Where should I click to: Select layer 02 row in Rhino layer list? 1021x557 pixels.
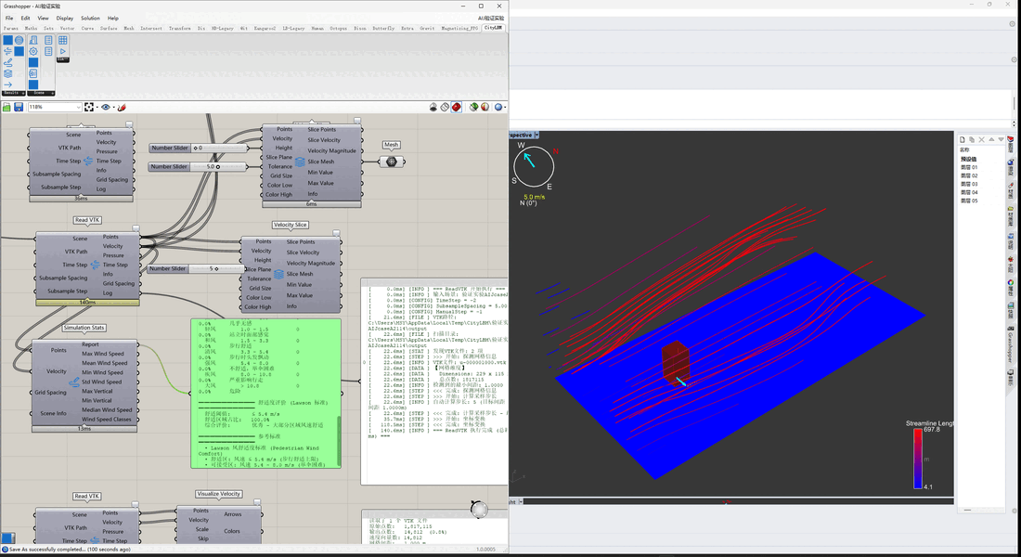pyautogui.click(x=970, y=175)
